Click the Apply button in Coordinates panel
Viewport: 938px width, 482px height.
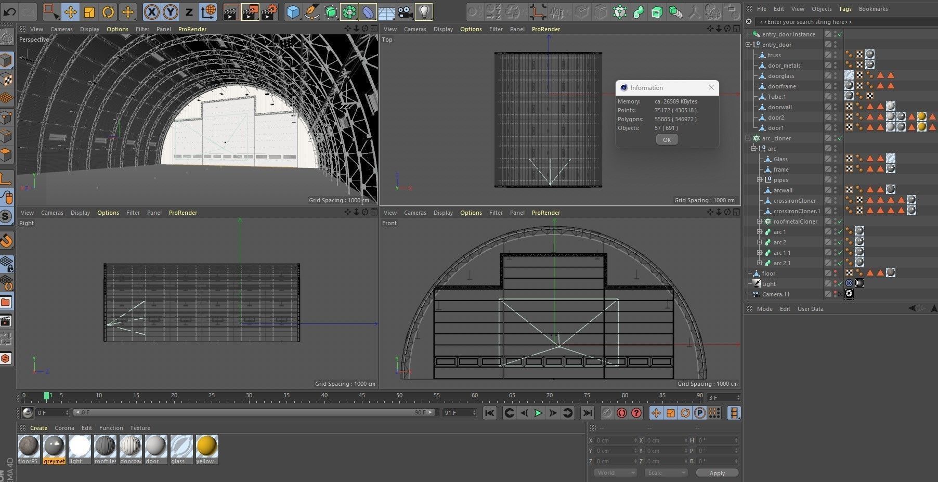pos(717,473)
